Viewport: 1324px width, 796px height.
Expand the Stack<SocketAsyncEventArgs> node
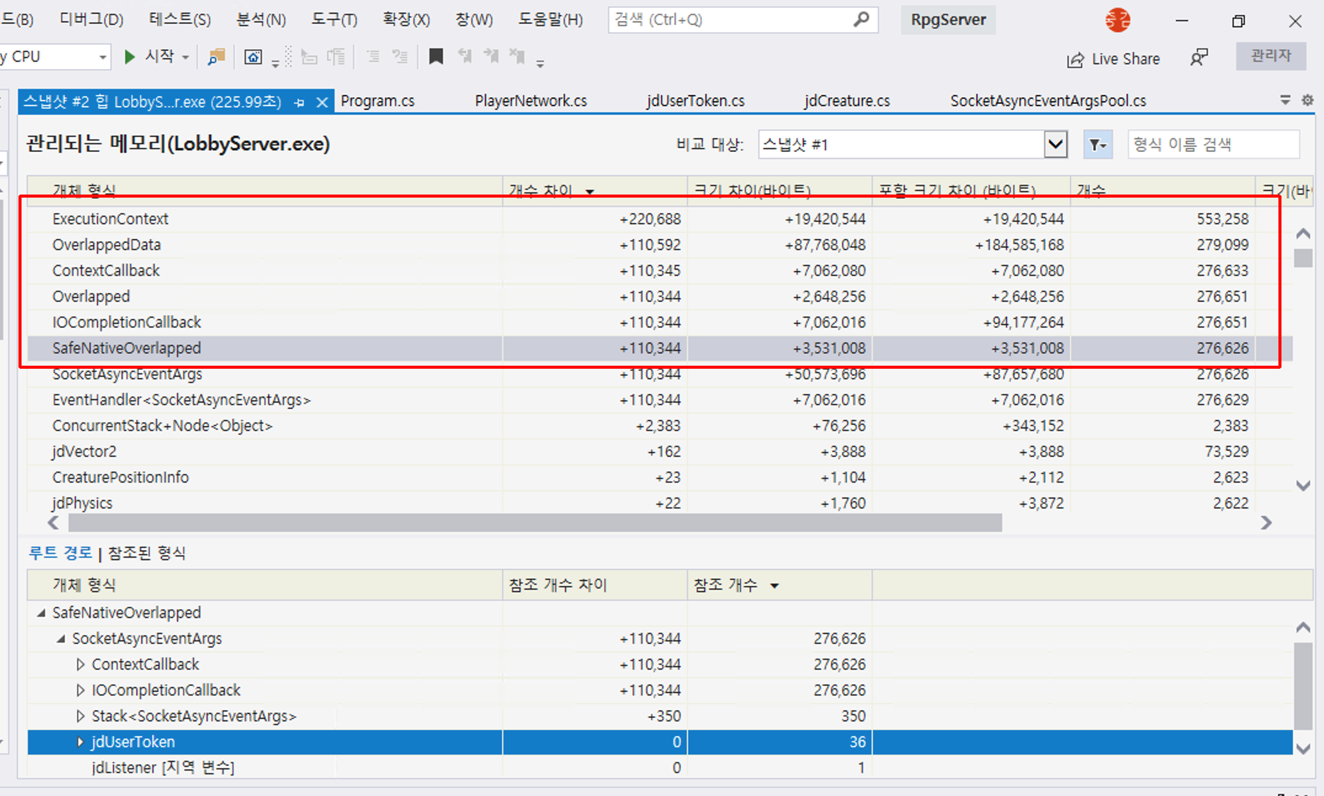tap(80, 716)
